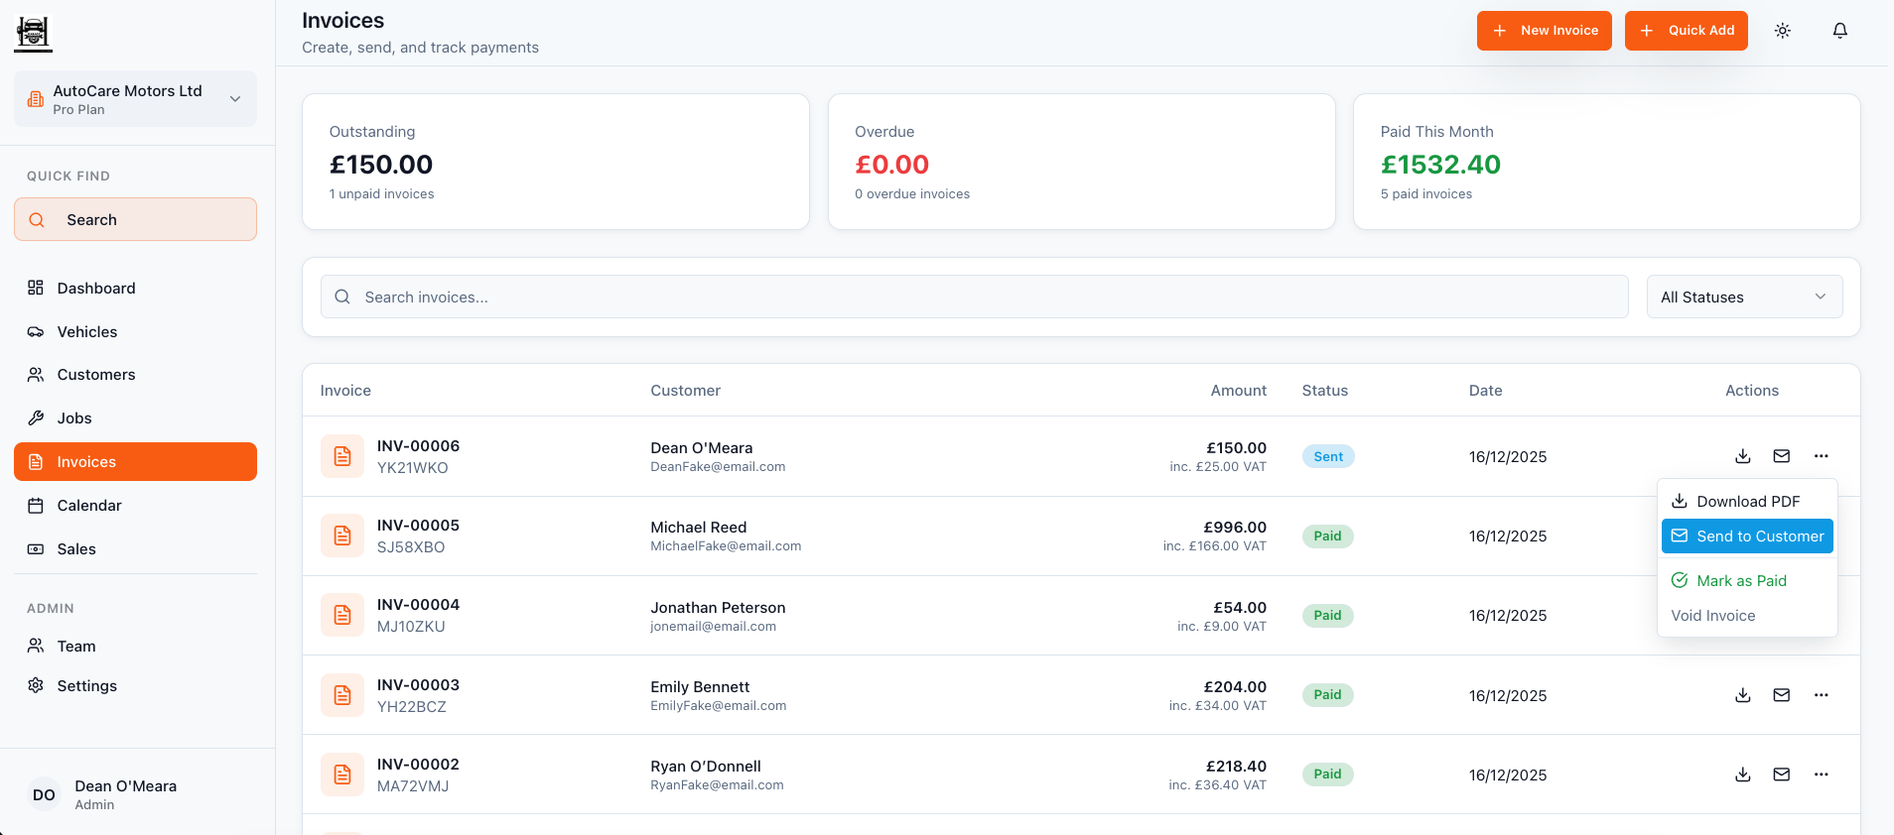Open actions menu for invoice INV-00002
The height and width of the screenshot is (835, 1894).
click(x=1822, y=775)
